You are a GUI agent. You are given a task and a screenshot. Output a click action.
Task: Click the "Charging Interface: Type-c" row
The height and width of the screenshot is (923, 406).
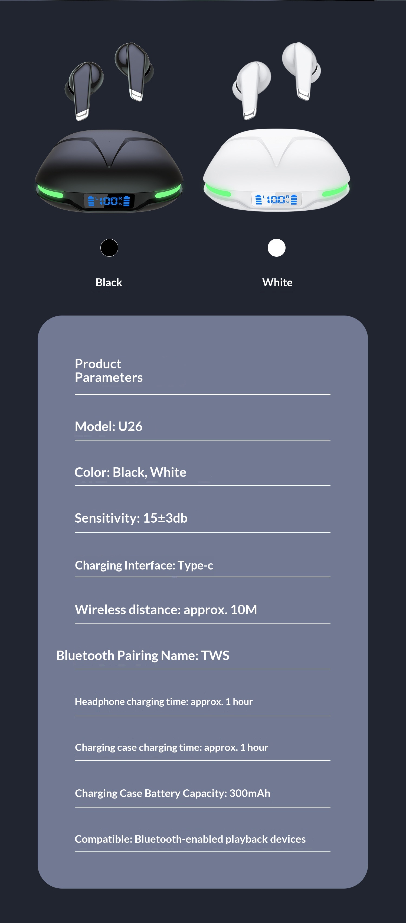[x=144, y=565]
